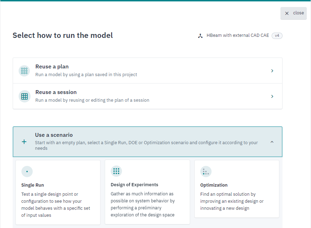Click the close text label

[298, 13]
